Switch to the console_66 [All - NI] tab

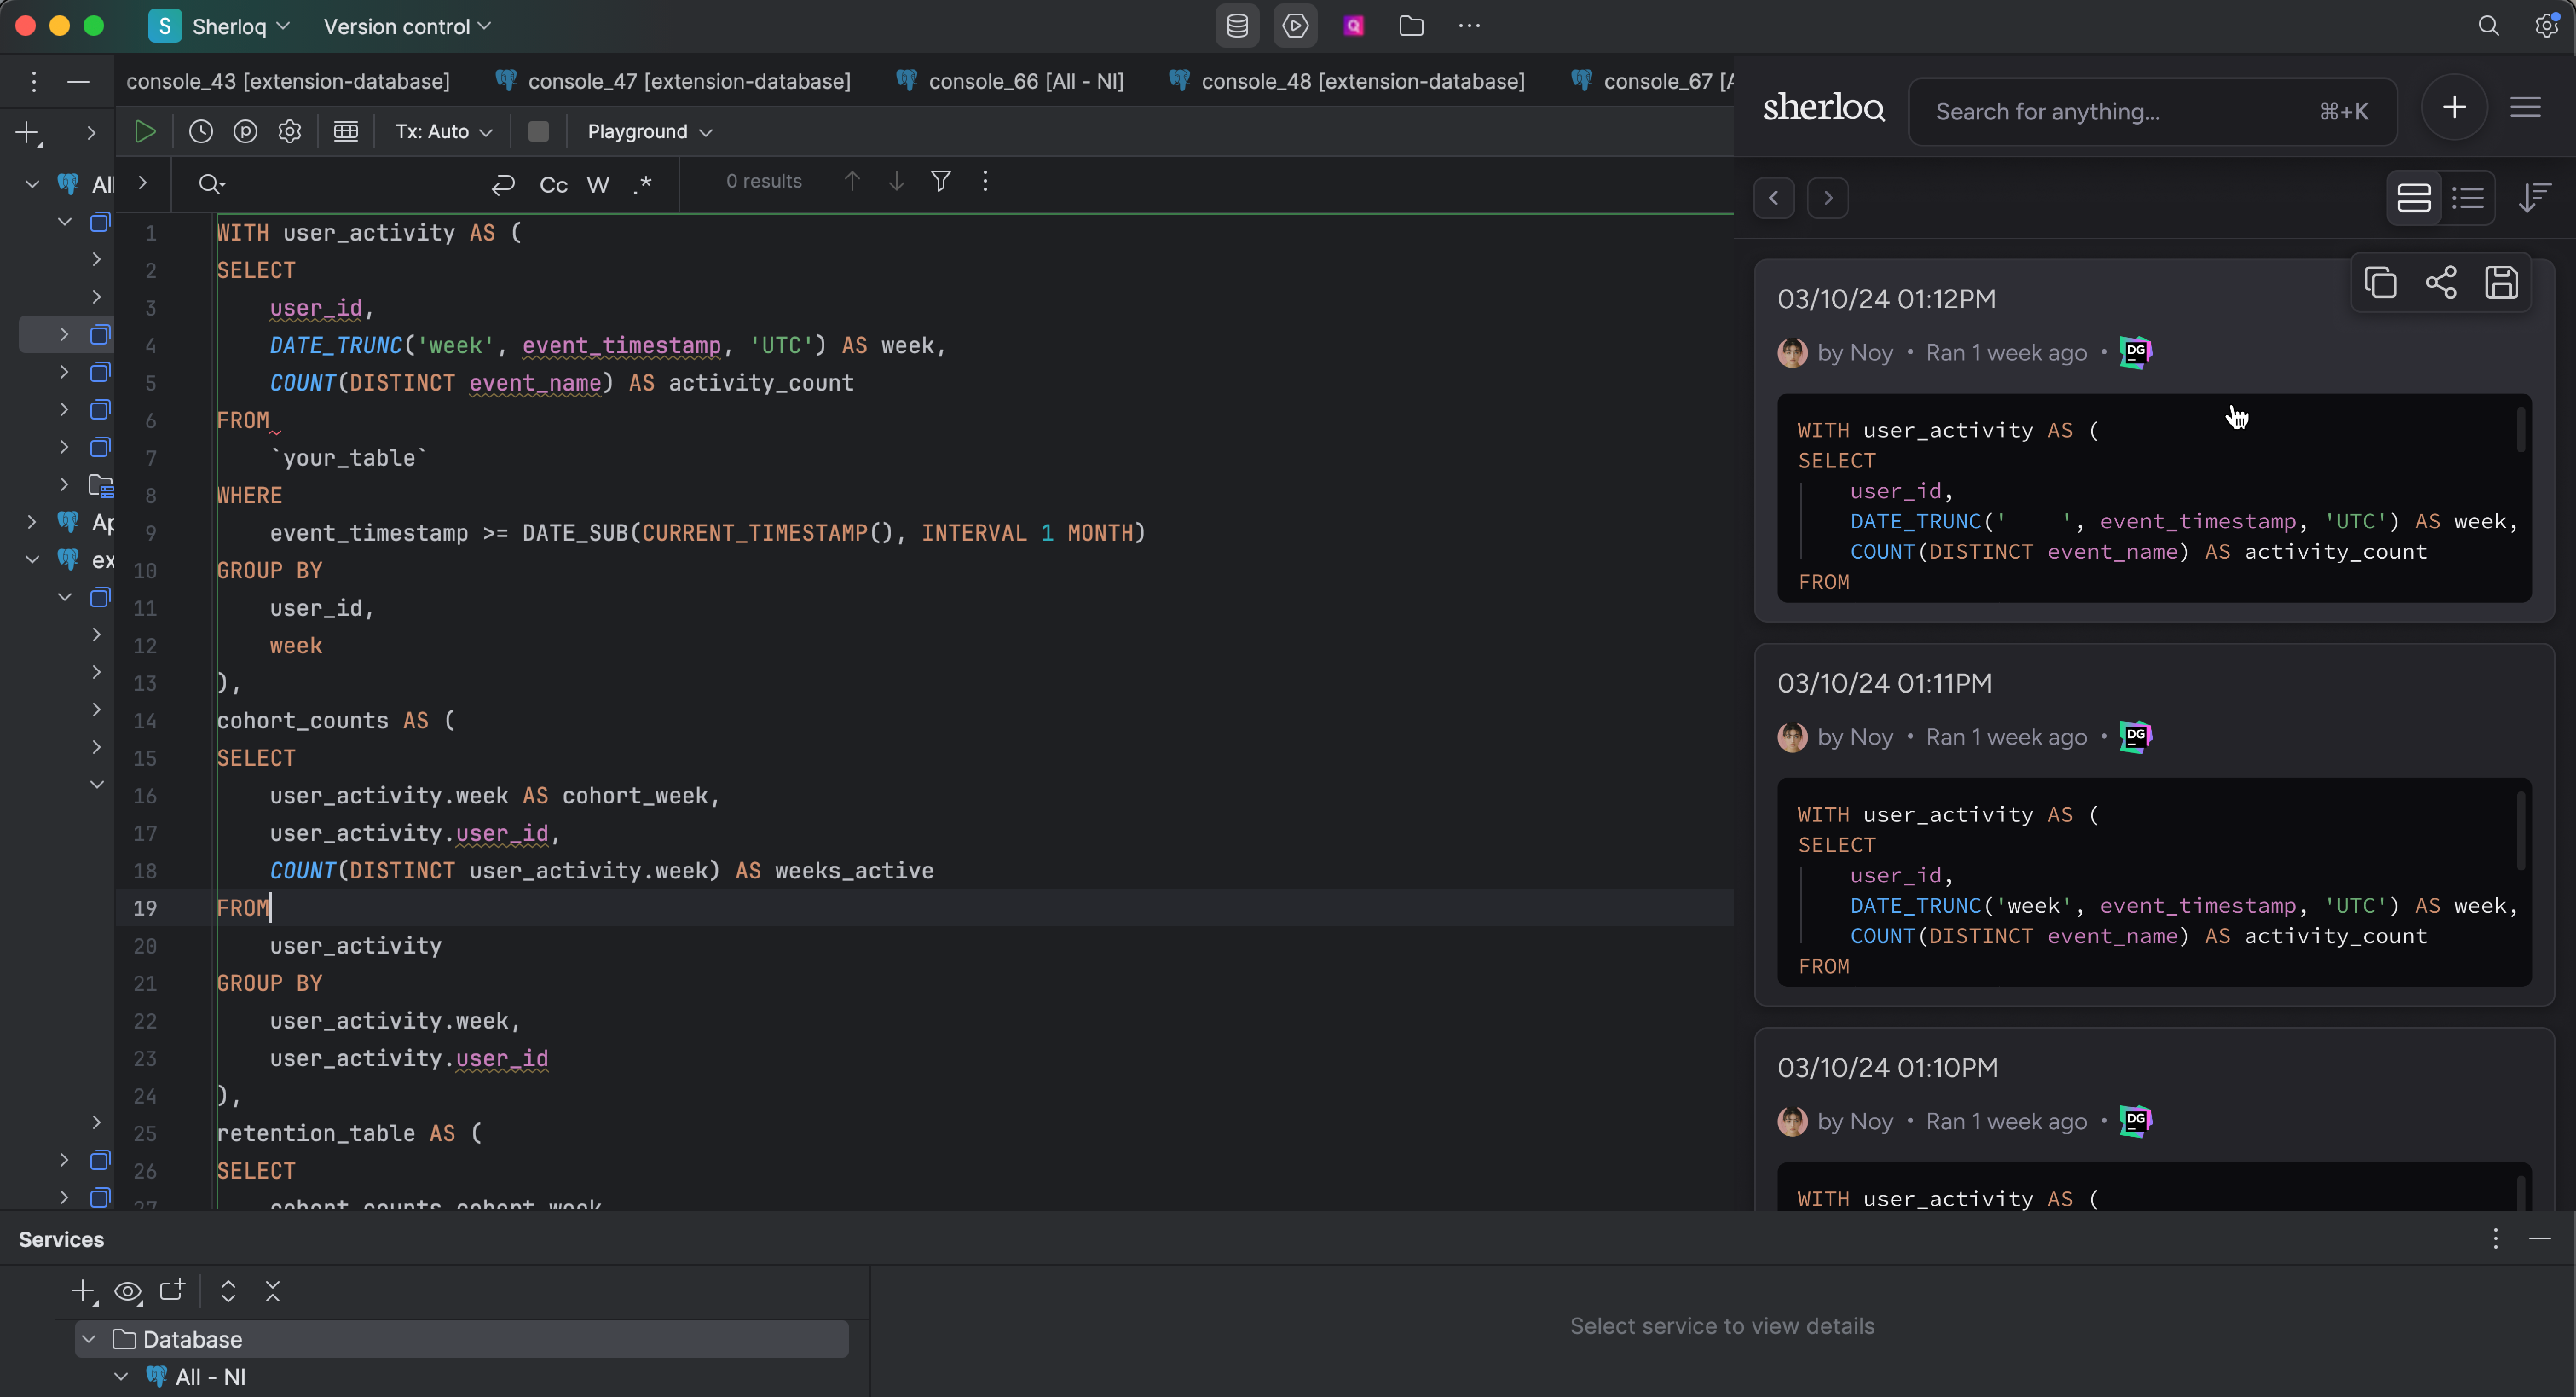point(1010,81)
